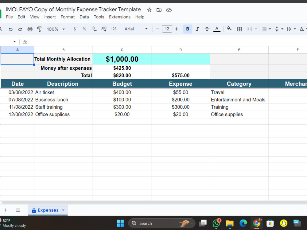Open the Arial font dropdown

click(136, 29)
